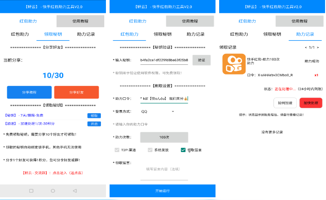Click the 10/30 share count
Image resolution: width=326 pixels, height=200 pixels.
53,75
